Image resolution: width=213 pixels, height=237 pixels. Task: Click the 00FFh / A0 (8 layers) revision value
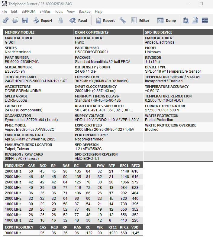point(22,158)
